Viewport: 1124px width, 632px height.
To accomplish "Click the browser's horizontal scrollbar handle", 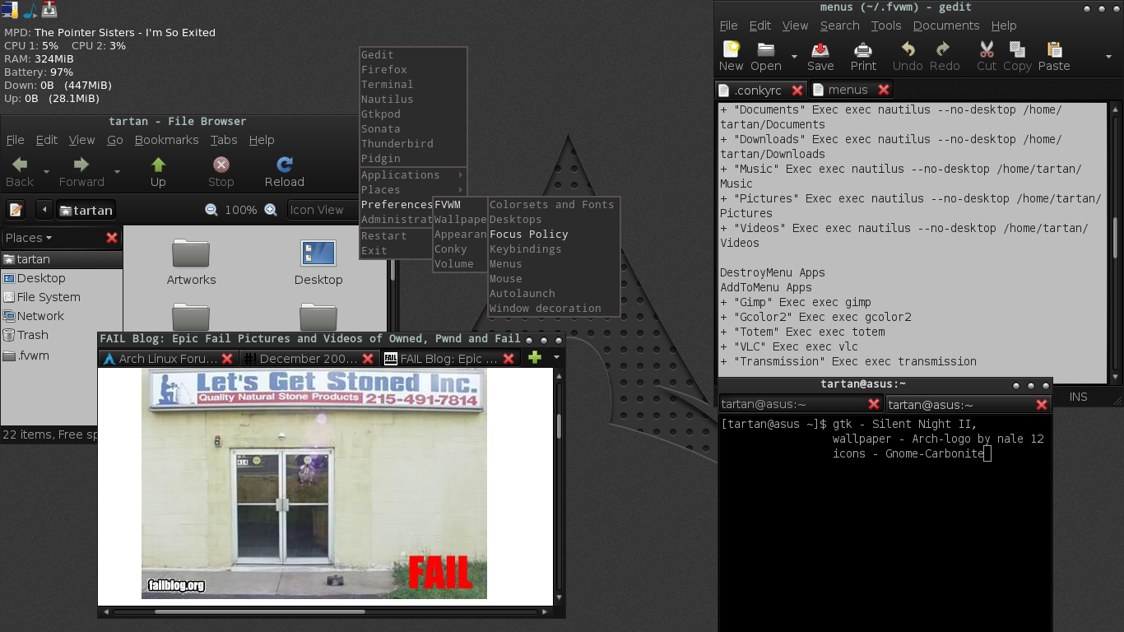I will pos(260,612).
